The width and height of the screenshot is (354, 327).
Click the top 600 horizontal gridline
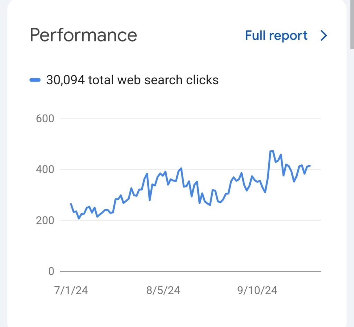(x=190, y=119)
